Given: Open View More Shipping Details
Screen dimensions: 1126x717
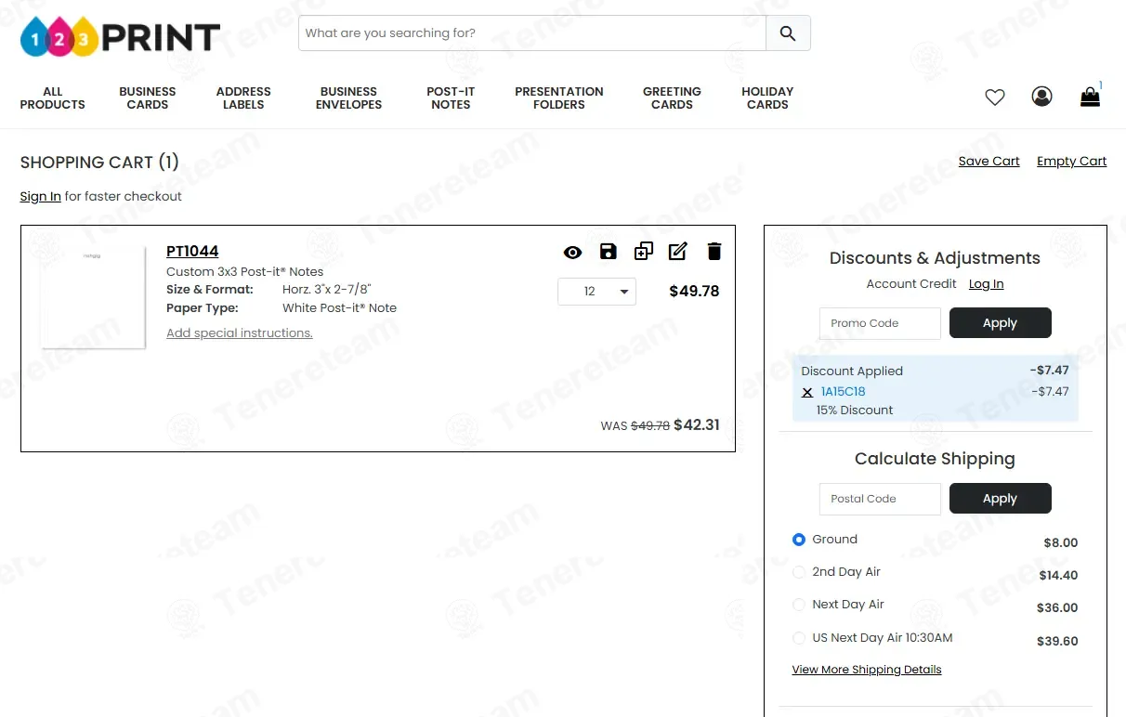Looking at the screenshot, I should click(867, 670).
